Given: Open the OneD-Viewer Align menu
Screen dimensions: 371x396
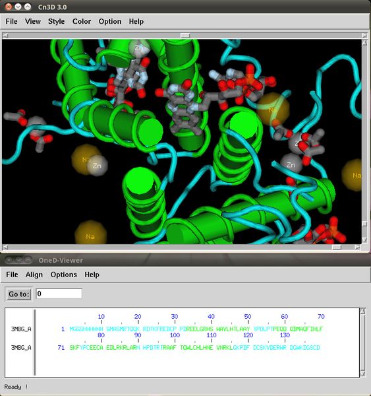Looking at the screenshot, I should pyautogui.click(x=34, y=275).
